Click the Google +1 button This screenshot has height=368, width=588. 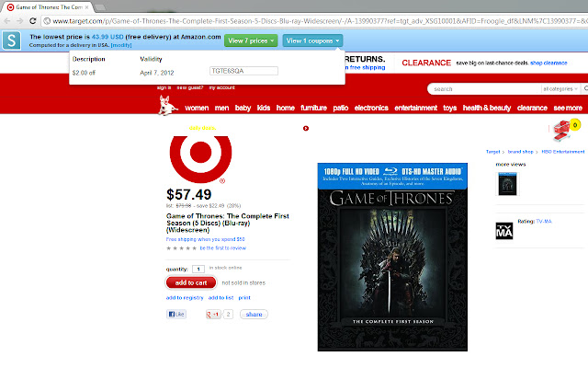point(213,315)
